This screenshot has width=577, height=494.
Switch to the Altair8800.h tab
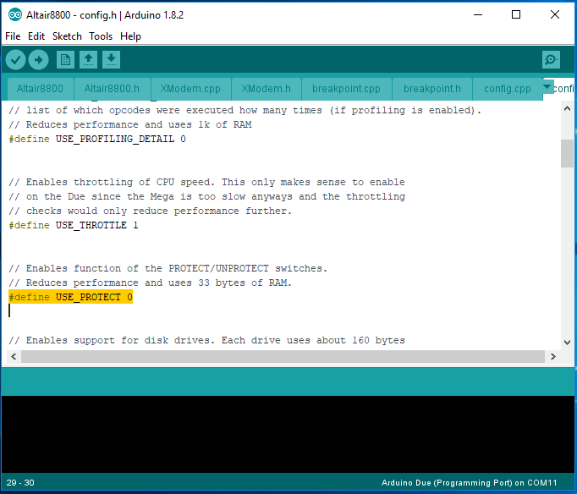click(112, 89)
